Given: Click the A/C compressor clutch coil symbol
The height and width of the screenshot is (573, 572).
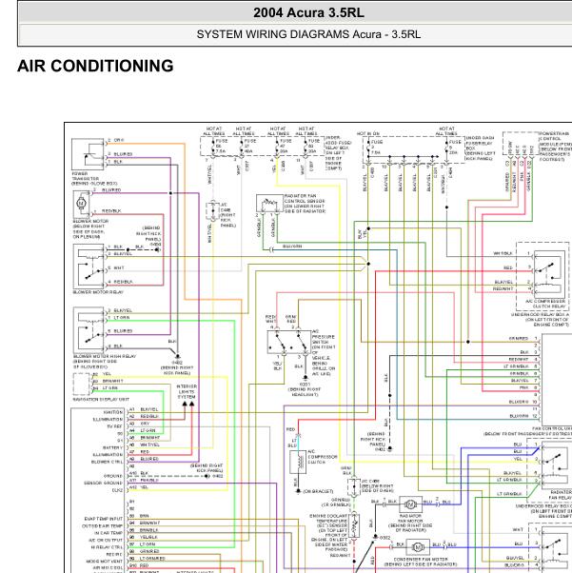Looking at the screenshot, I should (x=298, y=463).
